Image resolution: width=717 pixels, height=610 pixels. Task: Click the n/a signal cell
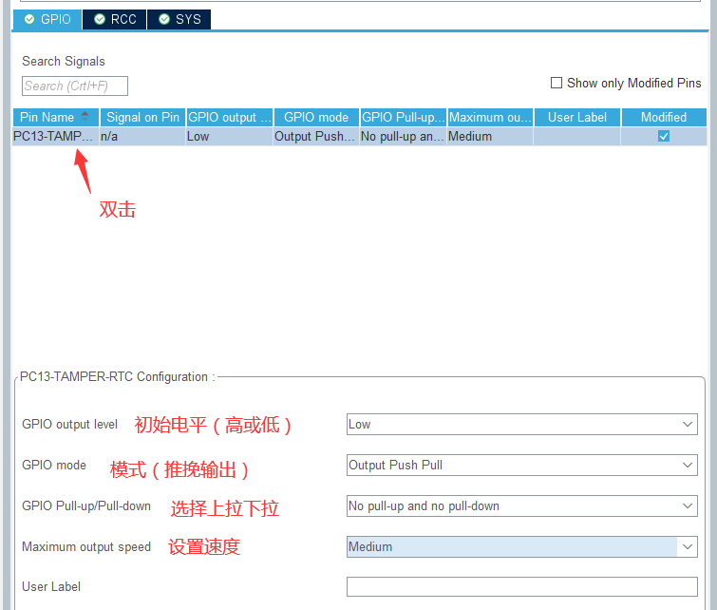[x=142, y=137]
